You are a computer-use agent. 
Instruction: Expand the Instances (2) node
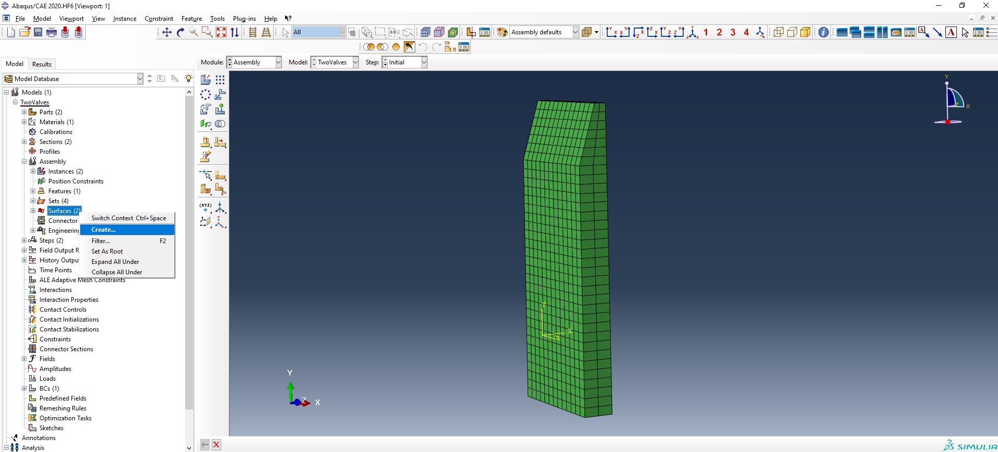coord(33,171)
